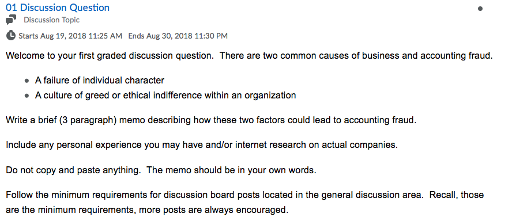
Task: Click the Ends Aug 30, 2018 date text
Action: [178, 36]
